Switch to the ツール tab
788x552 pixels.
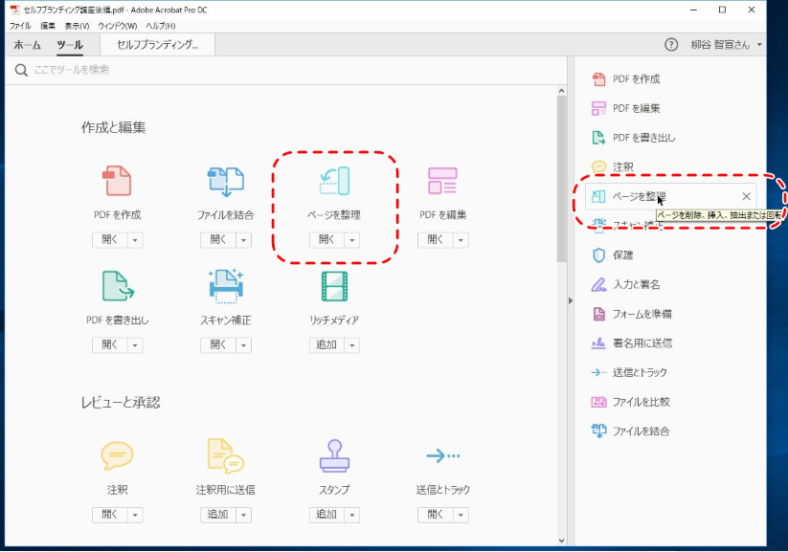coord(70,45)
